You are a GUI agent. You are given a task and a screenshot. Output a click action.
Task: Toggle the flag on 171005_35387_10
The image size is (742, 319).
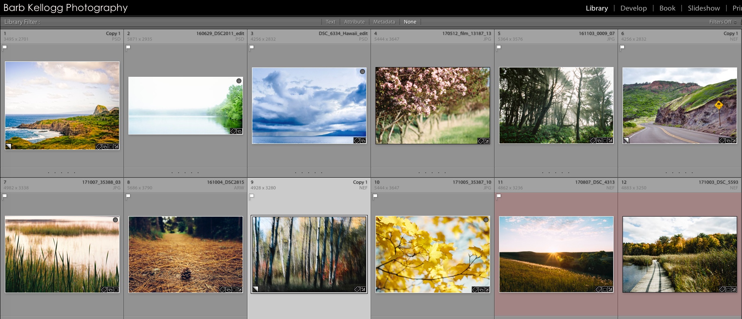pyautogui.click(x=375, y=196)
